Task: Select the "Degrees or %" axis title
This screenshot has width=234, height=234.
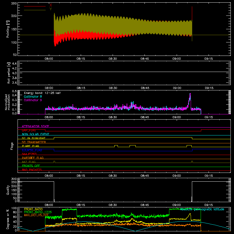Action: coord(8,219)
